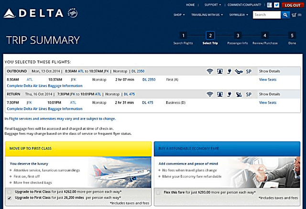Screen dimensions: 306x209
Task: Go to Home in top navigation
Action: pos(190,5)
